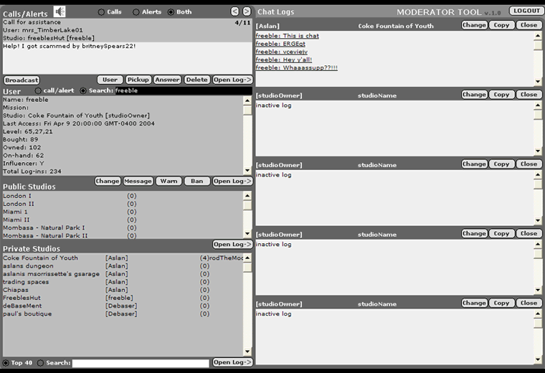The height and width of the screenshot is (373, 545).
Task: Select the call/alert radio in User panel
Action: (x=38, y=90)
